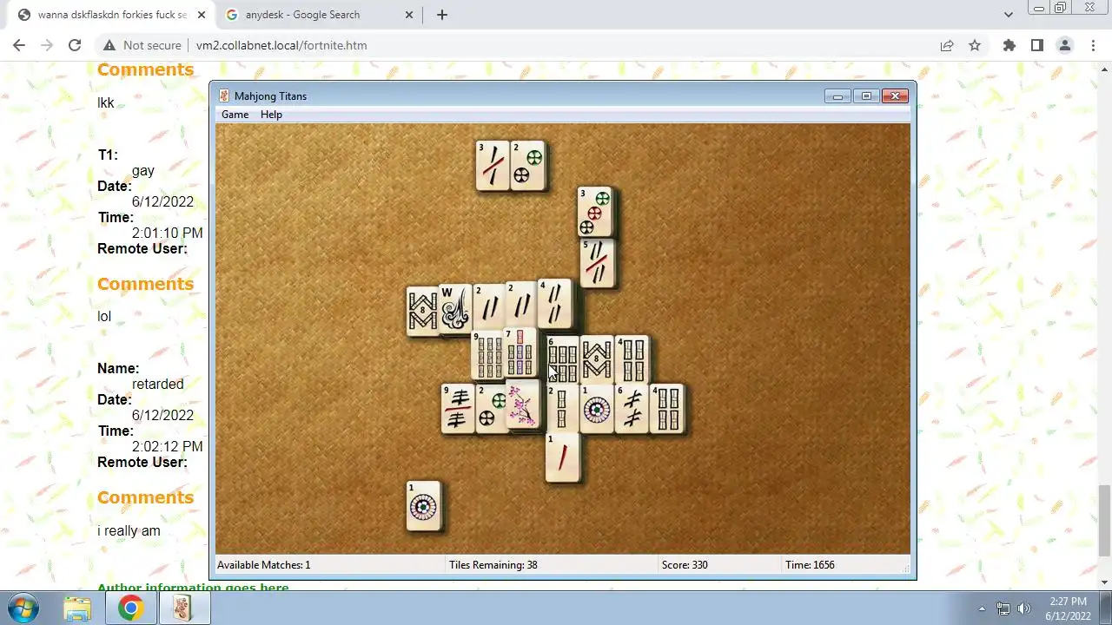Click the page vertical scrollbar thumb
1112x625 pixels.
pos(1104,520)
